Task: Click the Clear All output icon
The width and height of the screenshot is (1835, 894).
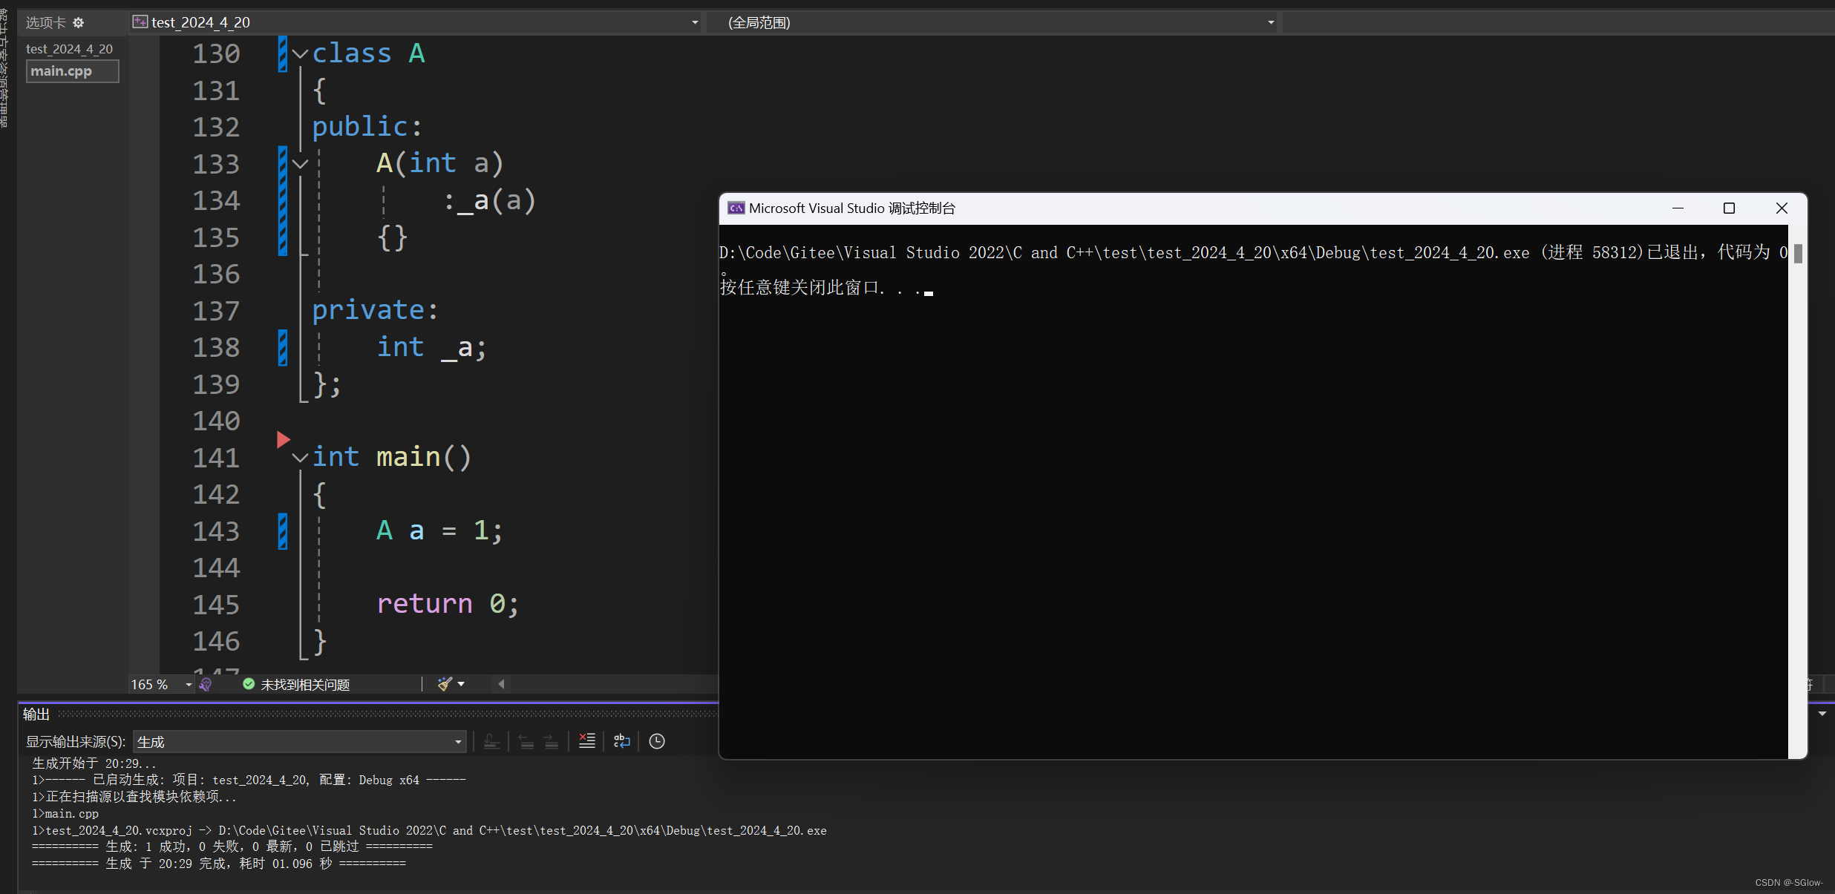Action: (586, 741)
